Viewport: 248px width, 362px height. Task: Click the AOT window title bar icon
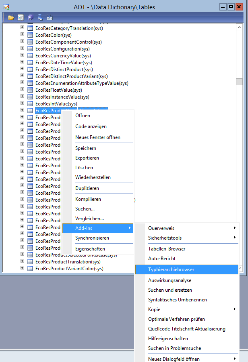(x=6, y=7)
